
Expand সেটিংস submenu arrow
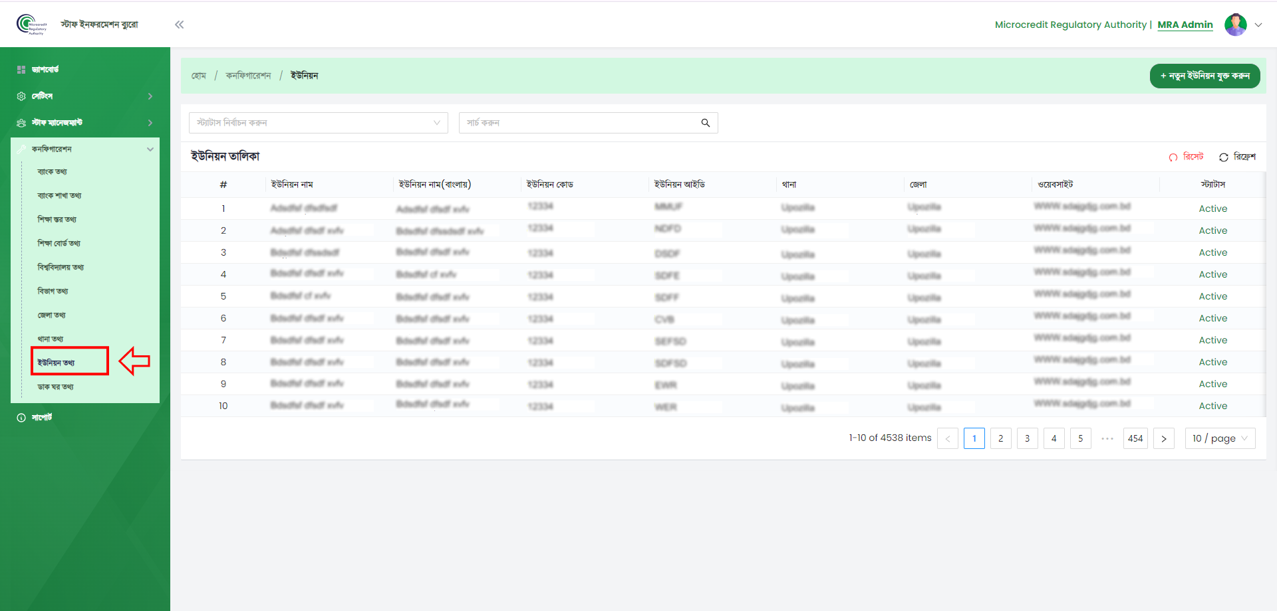(x=150, y=96)
